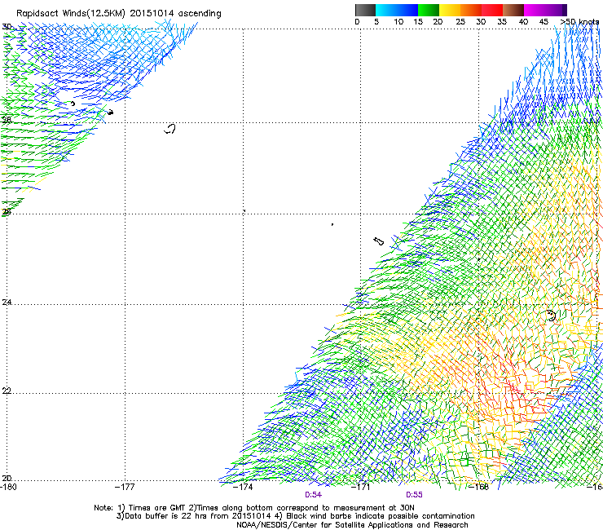Click the island outline just below 28N near -176
The width and height of the screenshot is (603, 530).
pyautogui.click(x=170, y=129)
